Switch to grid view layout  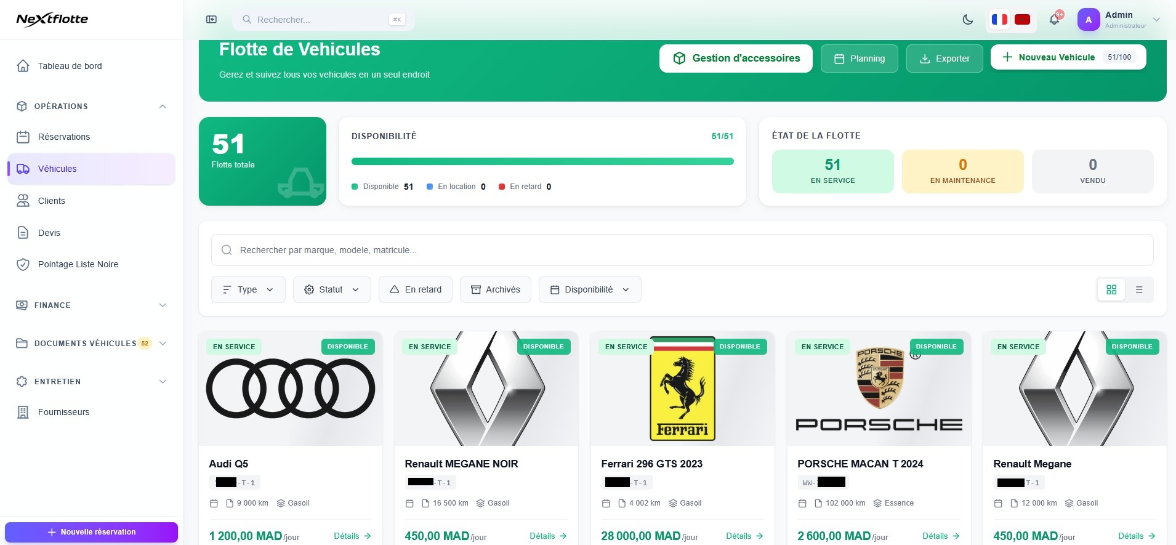tap(1111, 289)
